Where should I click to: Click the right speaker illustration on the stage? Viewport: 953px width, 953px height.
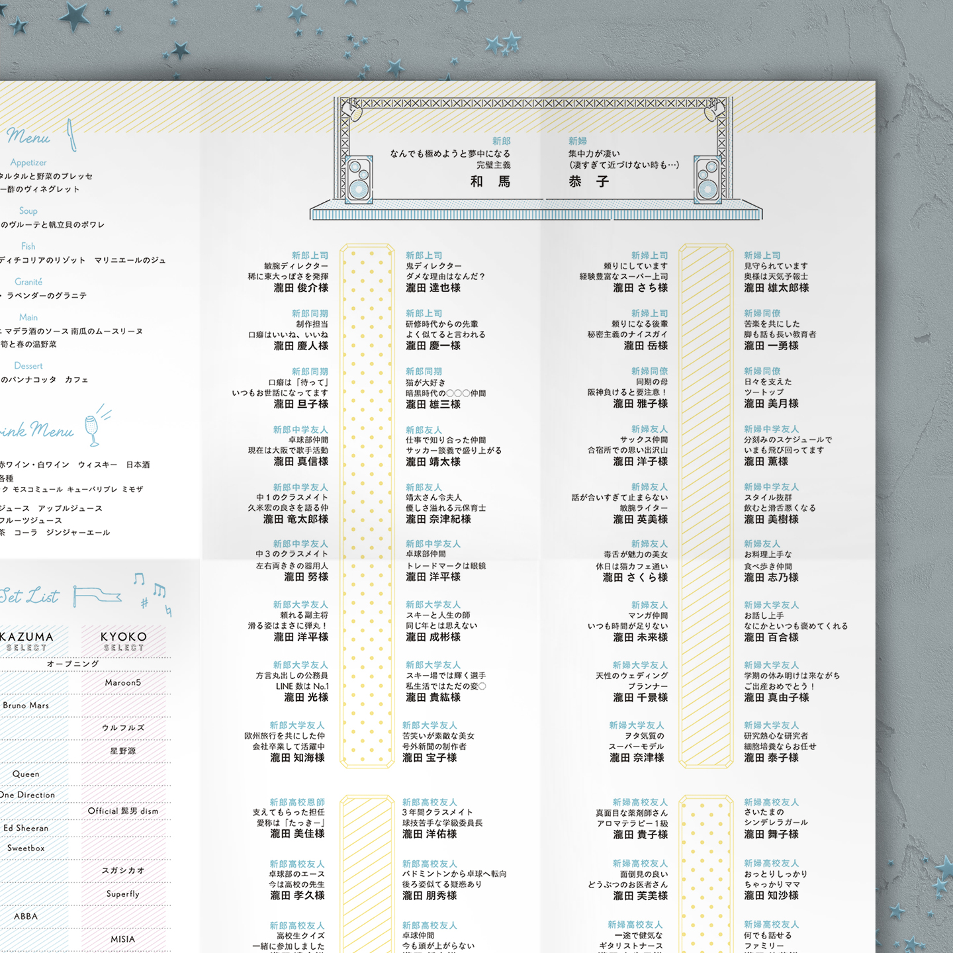707,179
